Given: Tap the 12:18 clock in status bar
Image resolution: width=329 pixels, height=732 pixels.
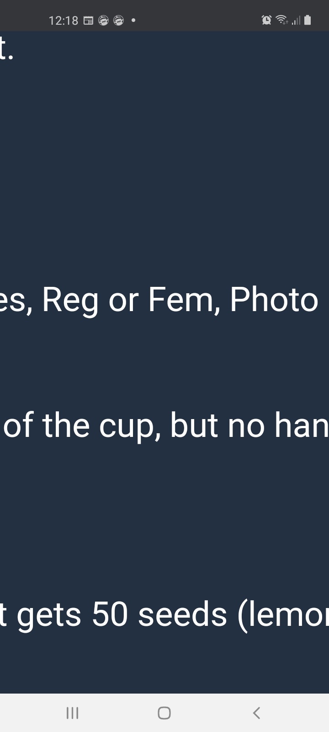Looking at the screenshot, I should coord(64,21).
